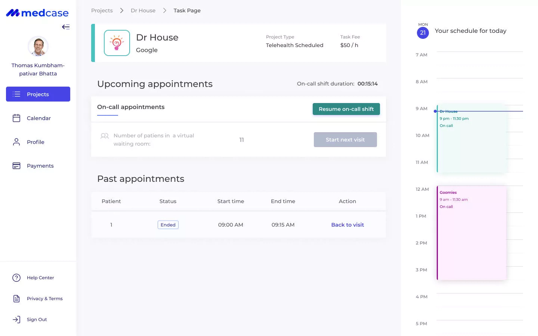538x336 pixels.
Task: Click the Resume on-call shift button
Action: (x=346, y=109)
